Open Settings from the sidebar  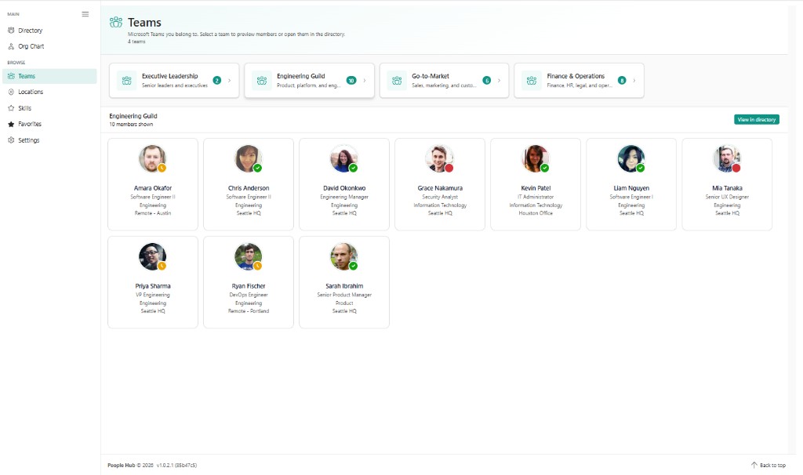point(49,140)
